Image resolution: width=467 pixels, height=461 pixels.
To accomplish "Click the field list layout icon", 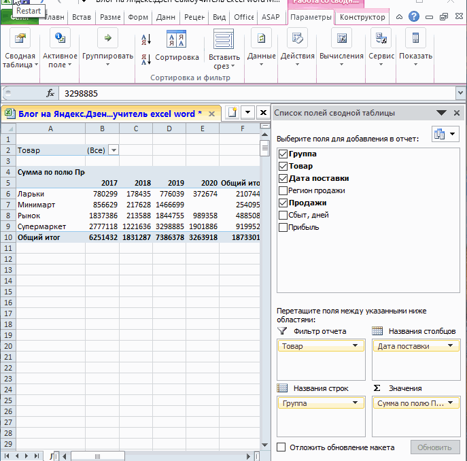I will (x=440, y=134).
